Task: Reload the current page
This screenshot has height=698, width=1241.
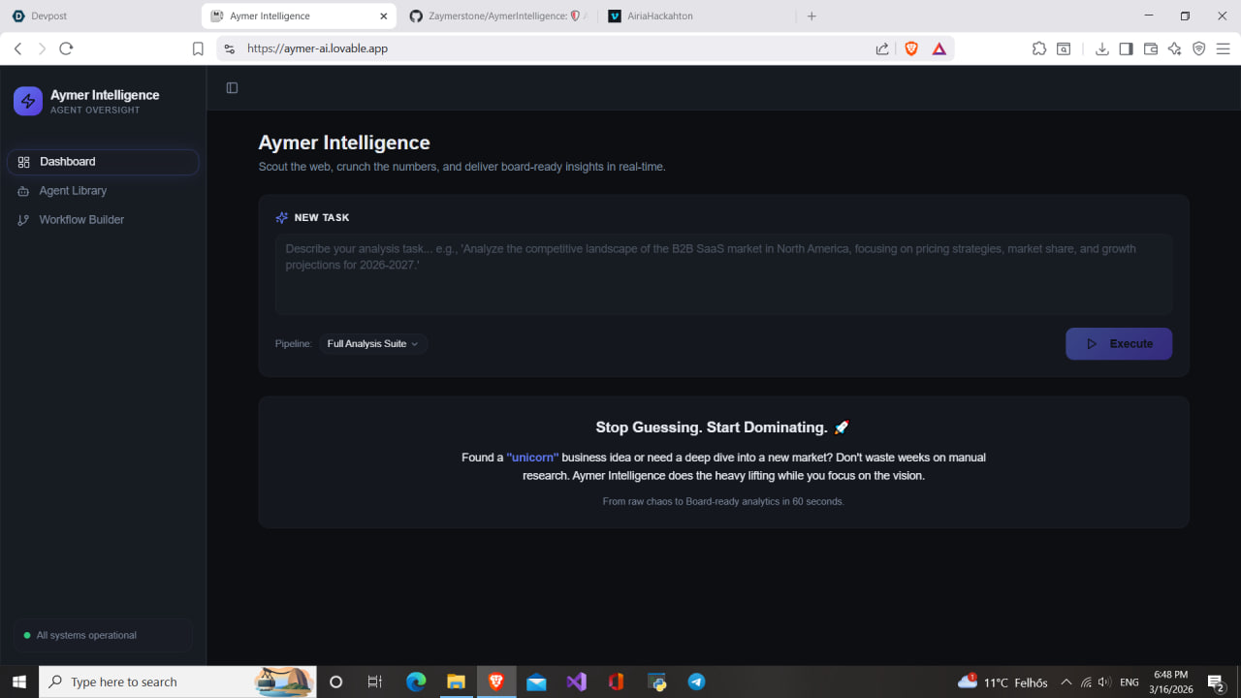Action: tap(66, 48)
